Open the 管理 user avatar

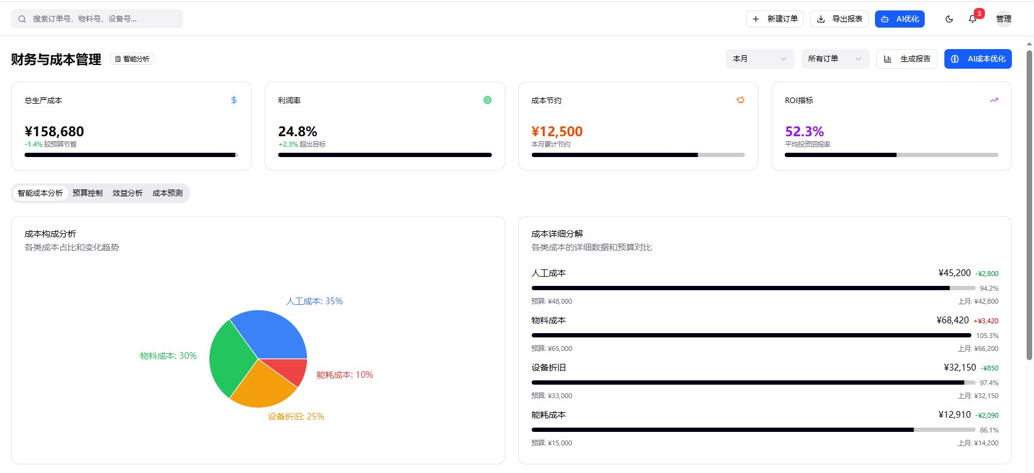tap(1004, 19)
